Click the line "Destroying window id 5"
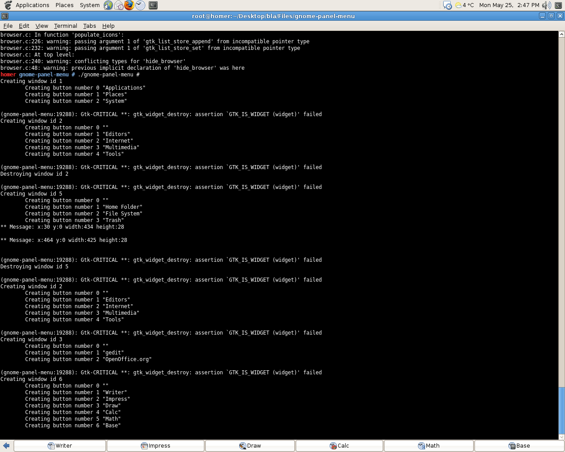 [34, 267]
